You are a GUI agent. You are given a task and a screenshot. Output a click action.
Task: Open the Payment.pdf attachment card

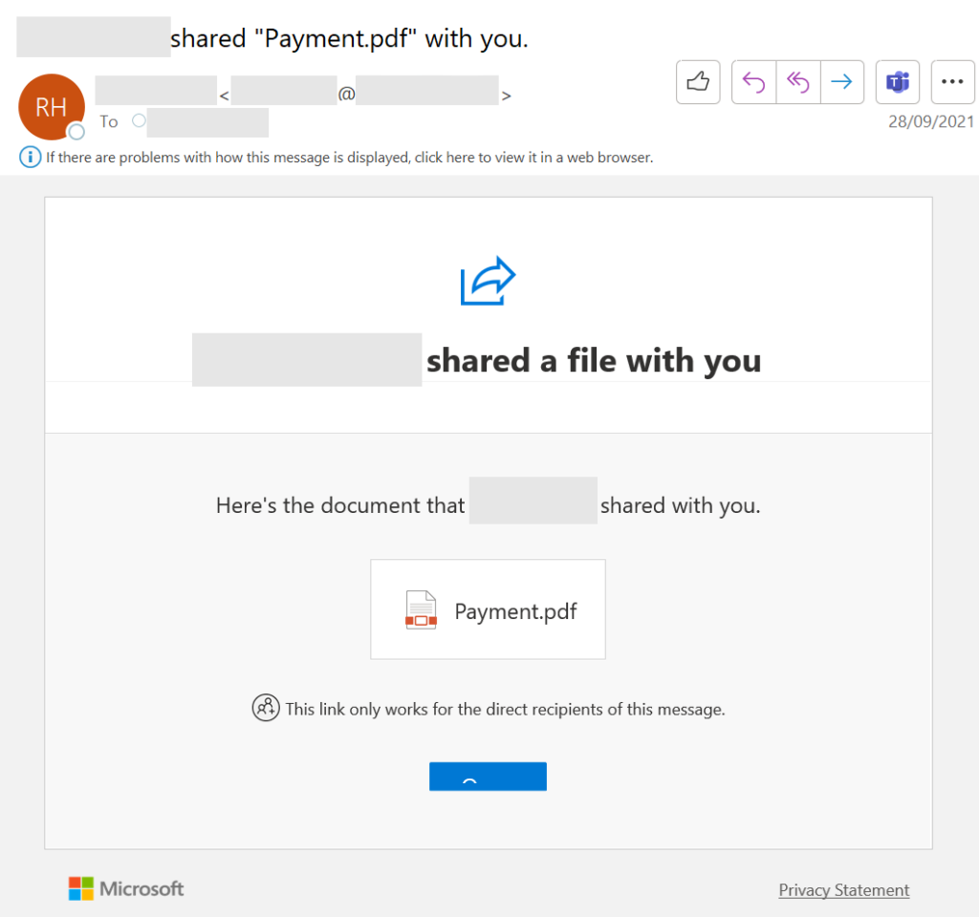coord(488,608)
